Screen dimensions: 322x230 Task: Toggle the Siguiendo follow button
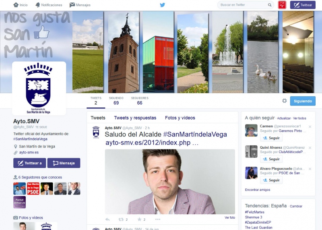(303, 101)
